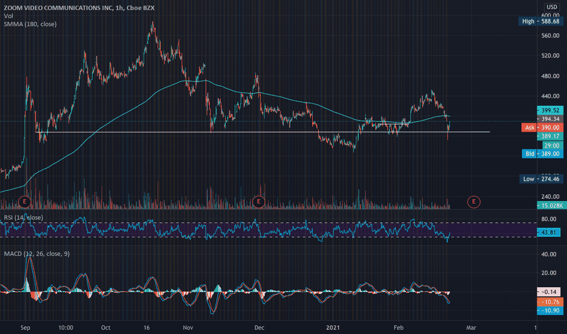Click the 43.81 RSI value label
The height and width of the screenshot is (334, 567).
549,232
